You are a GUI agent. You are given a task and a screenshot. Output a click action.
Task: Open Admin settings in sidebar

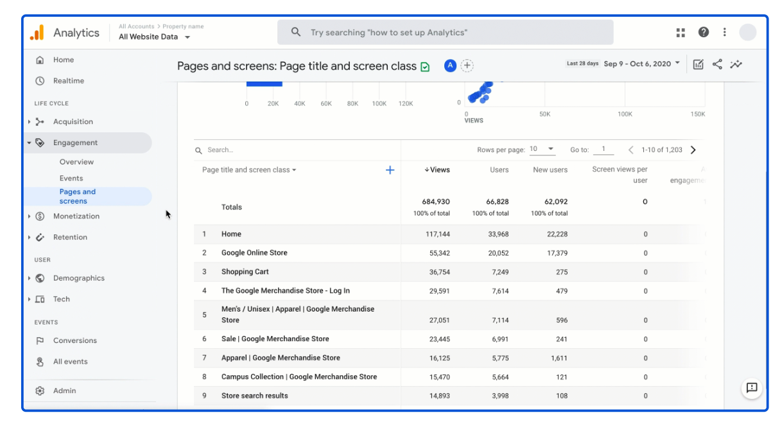point(64,391)
